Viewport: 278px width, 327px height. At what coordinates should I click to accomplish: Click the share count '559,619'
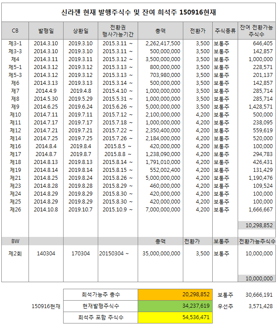pyautogui.click(x=263, y=131)
